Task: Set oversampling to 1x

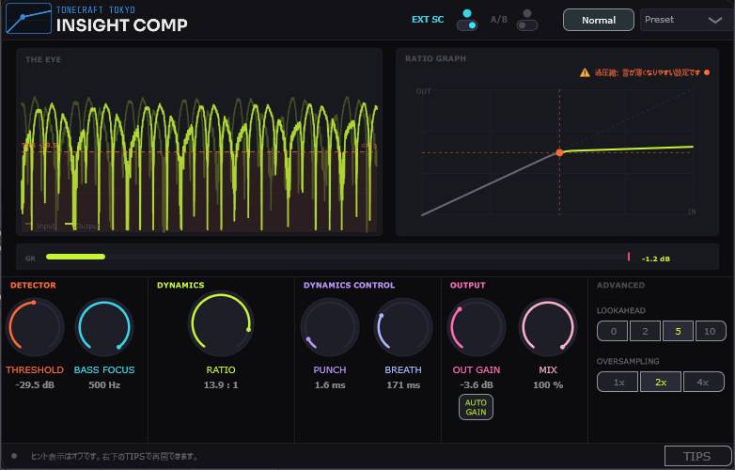Action: pyautogui.click(x=618, y=382)
